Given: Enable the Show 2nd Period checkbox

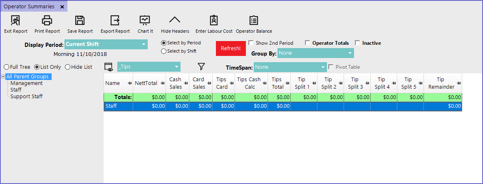Looking at the screenshot, I should (251, 43).
